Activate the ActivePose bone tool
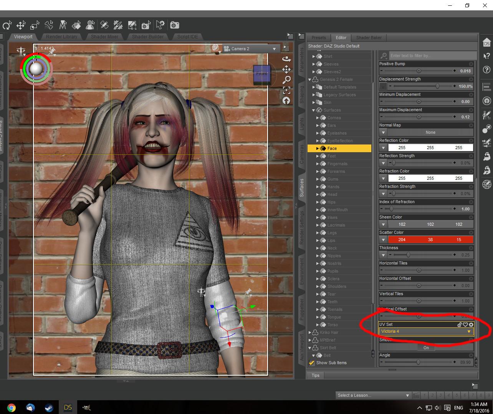This screenshot has width=493, height=414. (x=49, y=25)
